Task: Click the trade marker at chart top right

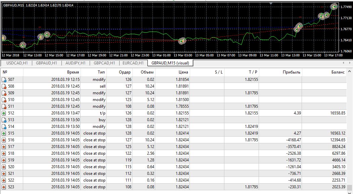Action: [x=334, y=7]
